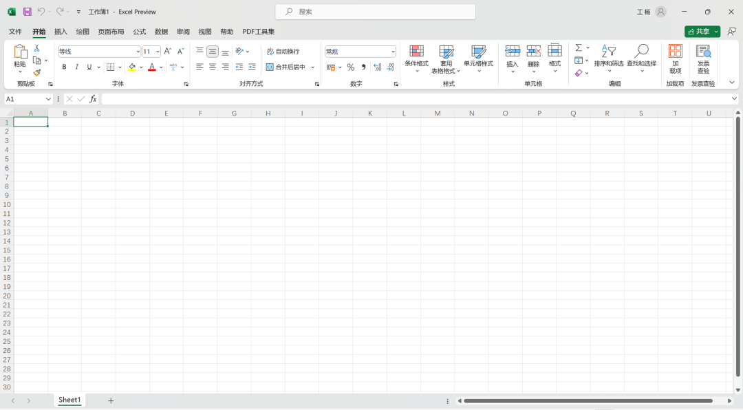Toggle Bold formatting
Viewport: 743px width, 410px height.
64,67
